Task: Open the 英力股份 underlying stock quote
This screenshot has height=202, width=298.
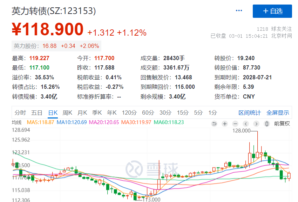Action: (x=56, y=46)
